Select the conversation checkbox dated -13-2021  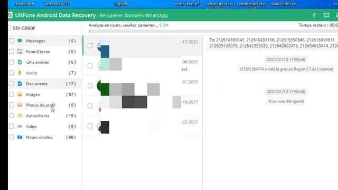[x=90, y=46]
